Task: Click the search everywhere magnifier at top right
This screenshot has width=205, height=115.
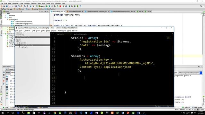Action: (201, 6)
